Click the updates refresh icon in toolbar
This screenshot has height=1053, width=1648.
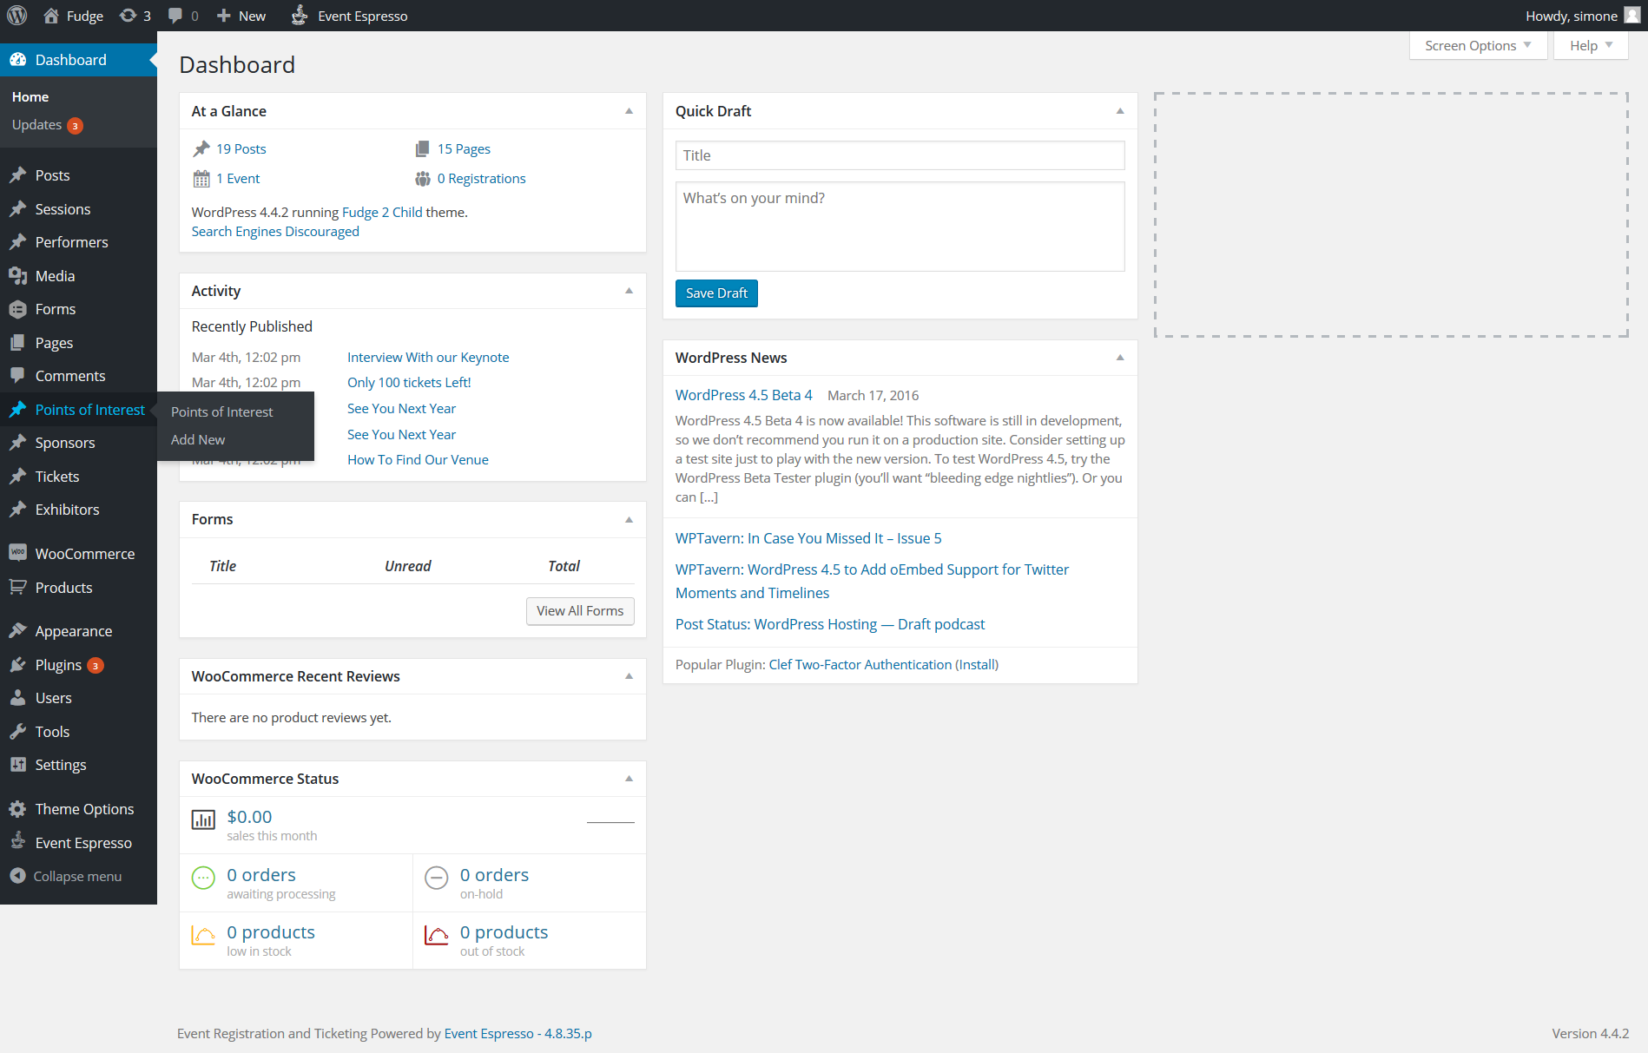pos(128,16)
